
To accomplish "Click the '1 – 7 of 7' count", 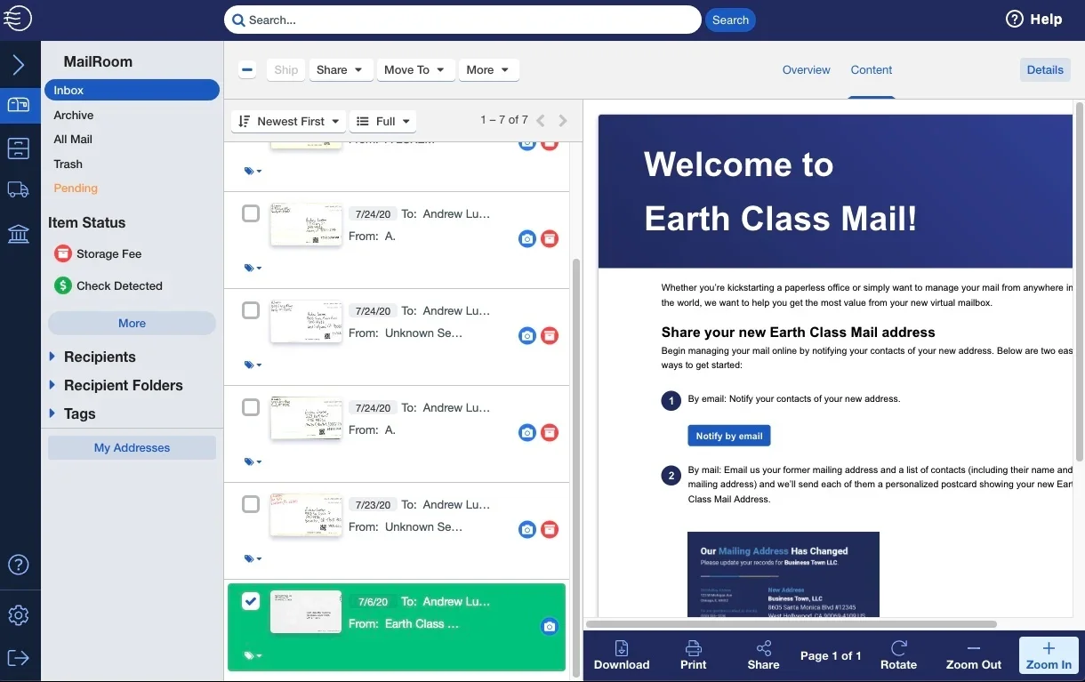I will click(504, 120).
